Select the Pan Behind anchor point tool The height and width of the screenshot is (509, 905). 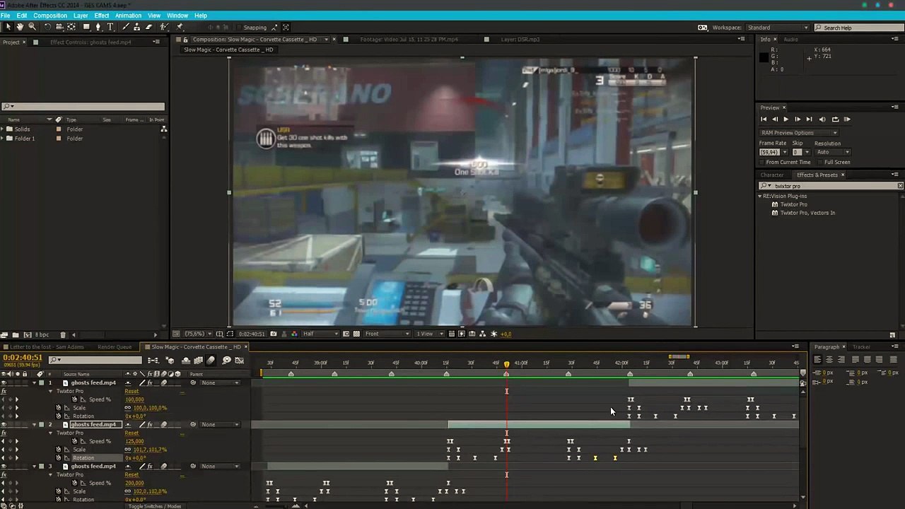[71, 27]
